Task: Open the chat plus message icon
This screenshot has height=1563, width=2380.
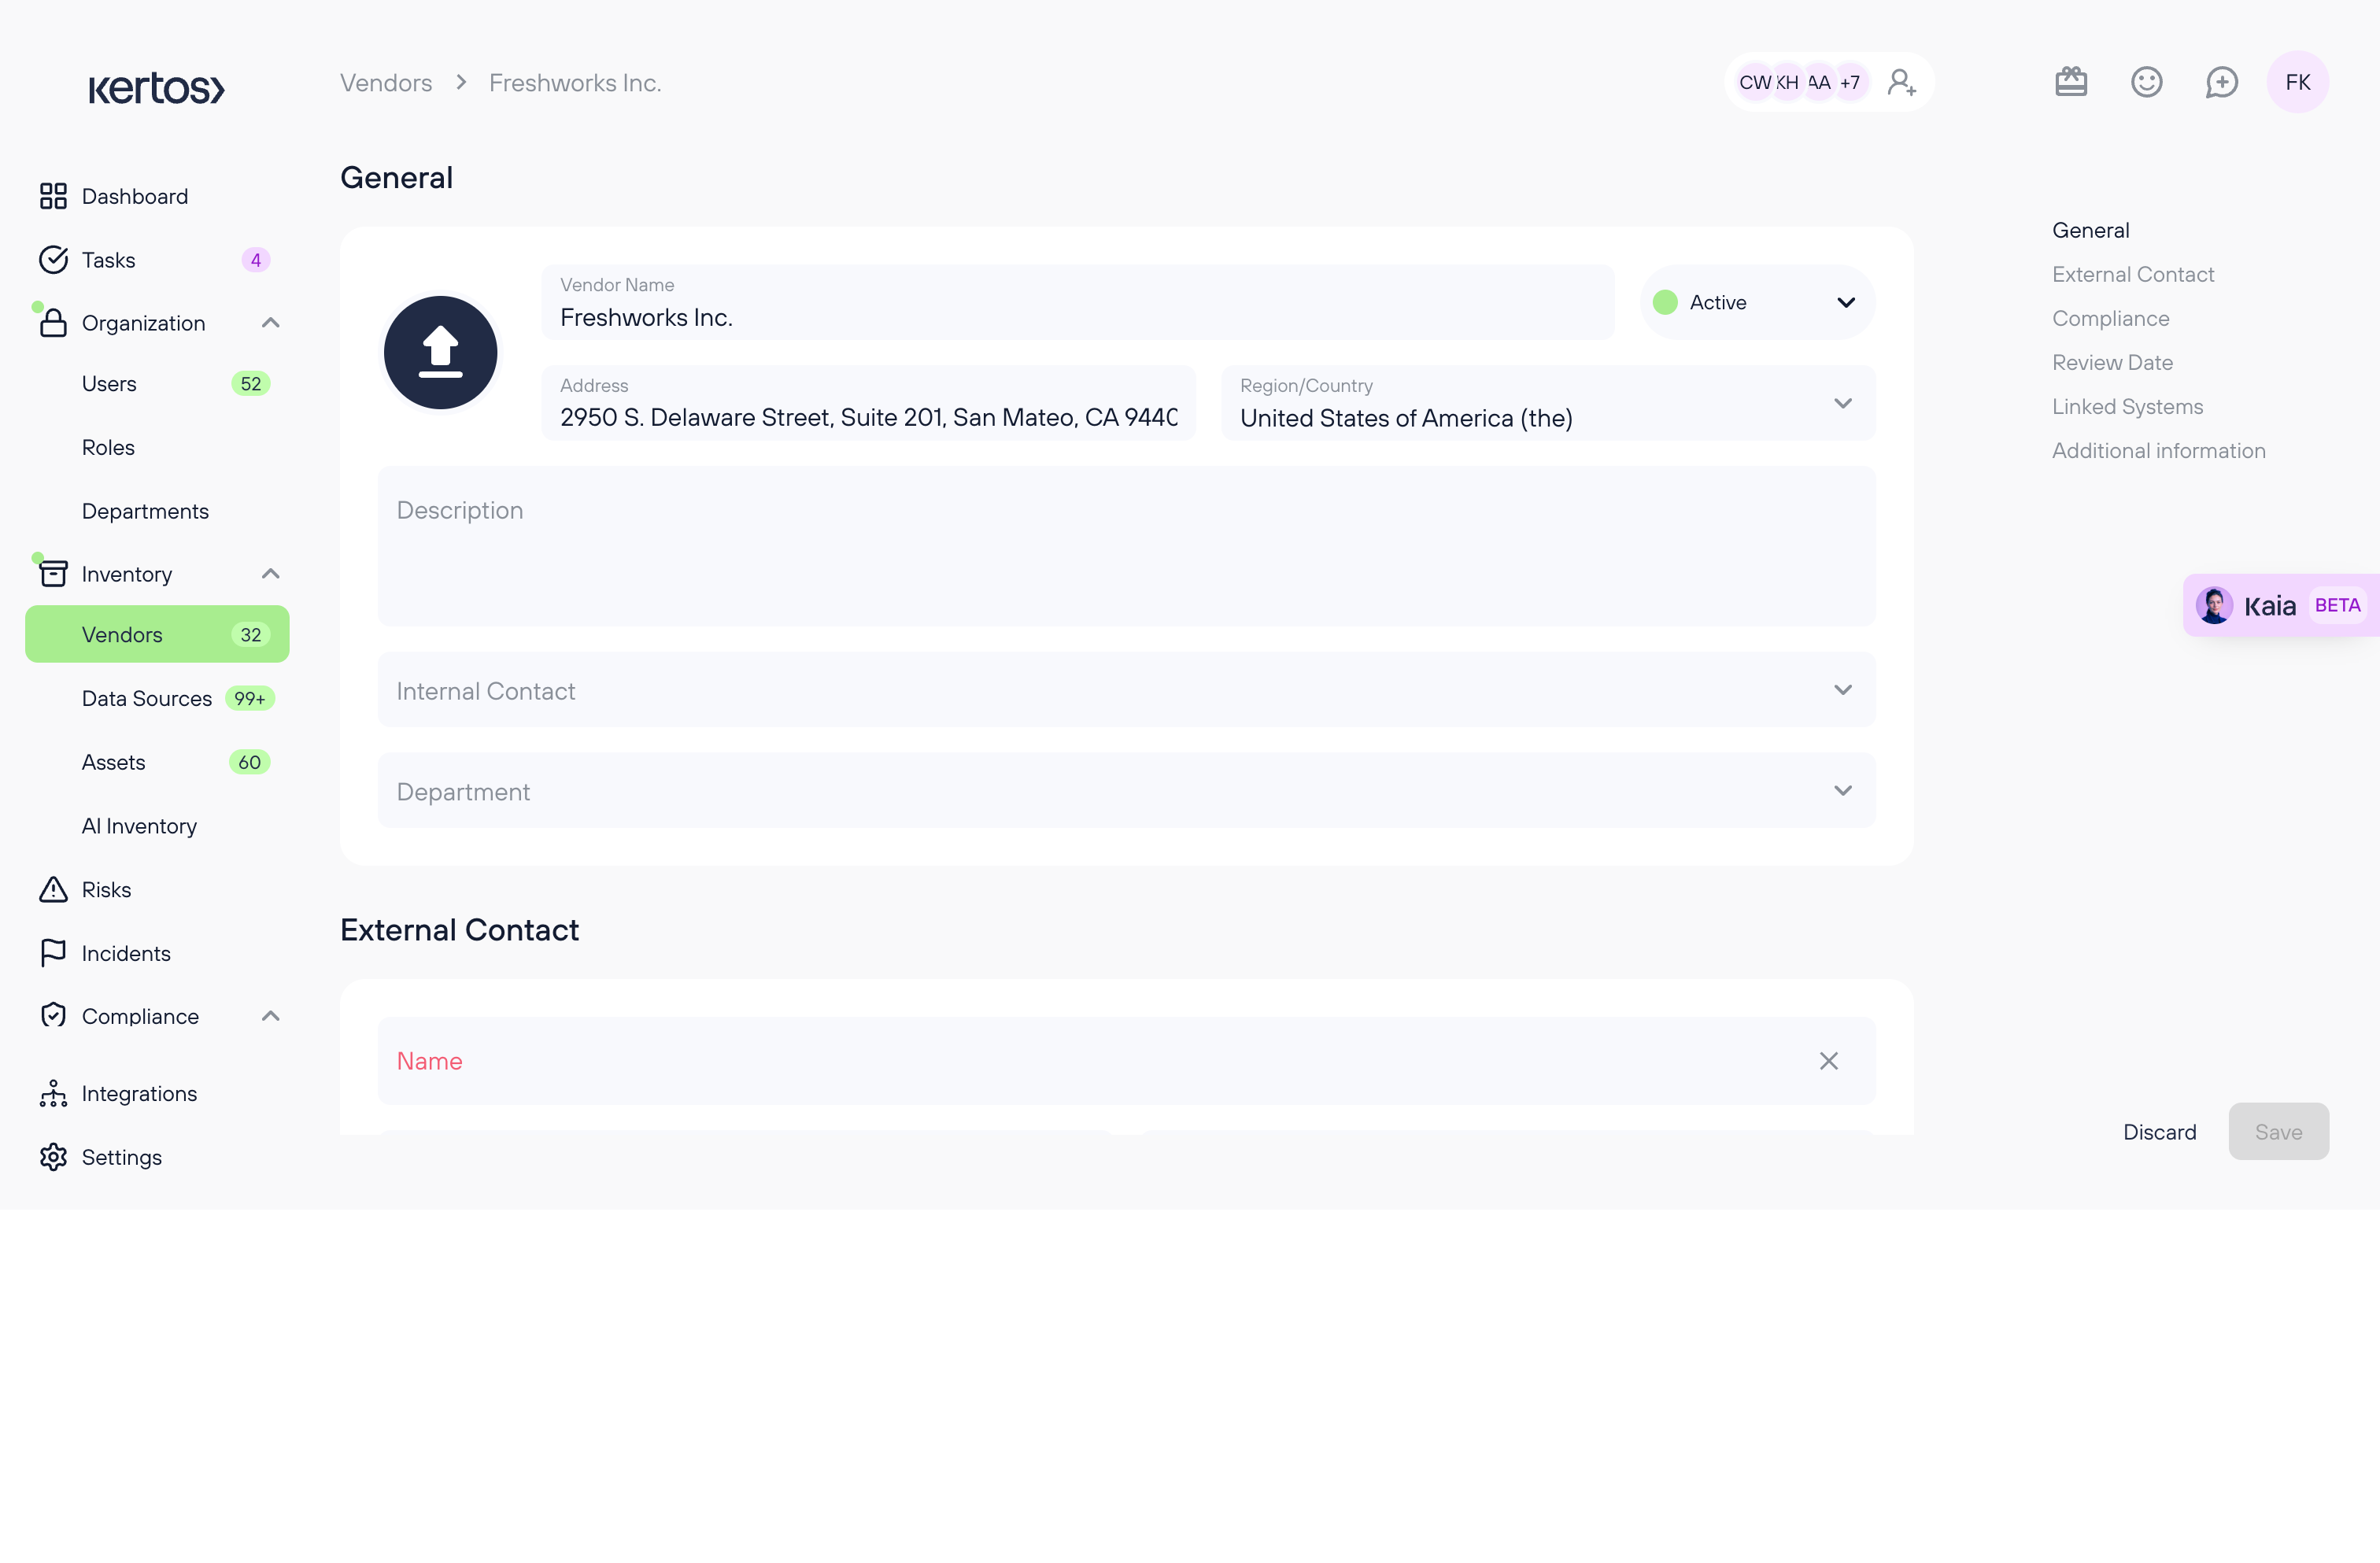Action: pyautogui.click(x=2221, y=82)
